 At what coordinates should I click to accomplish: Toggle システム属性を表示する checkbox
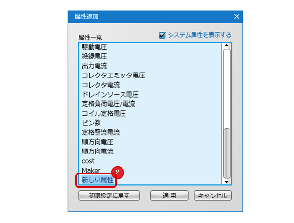click(162, 35)
